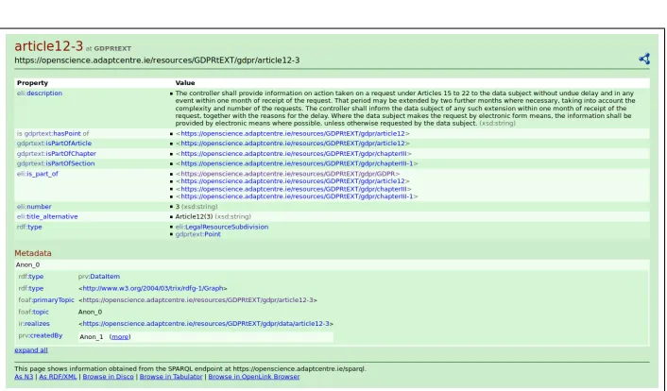Open chapterIII-1 URL listed under is_part_of
The width and height of the screenshot is (667, 391).
point(297,196)
